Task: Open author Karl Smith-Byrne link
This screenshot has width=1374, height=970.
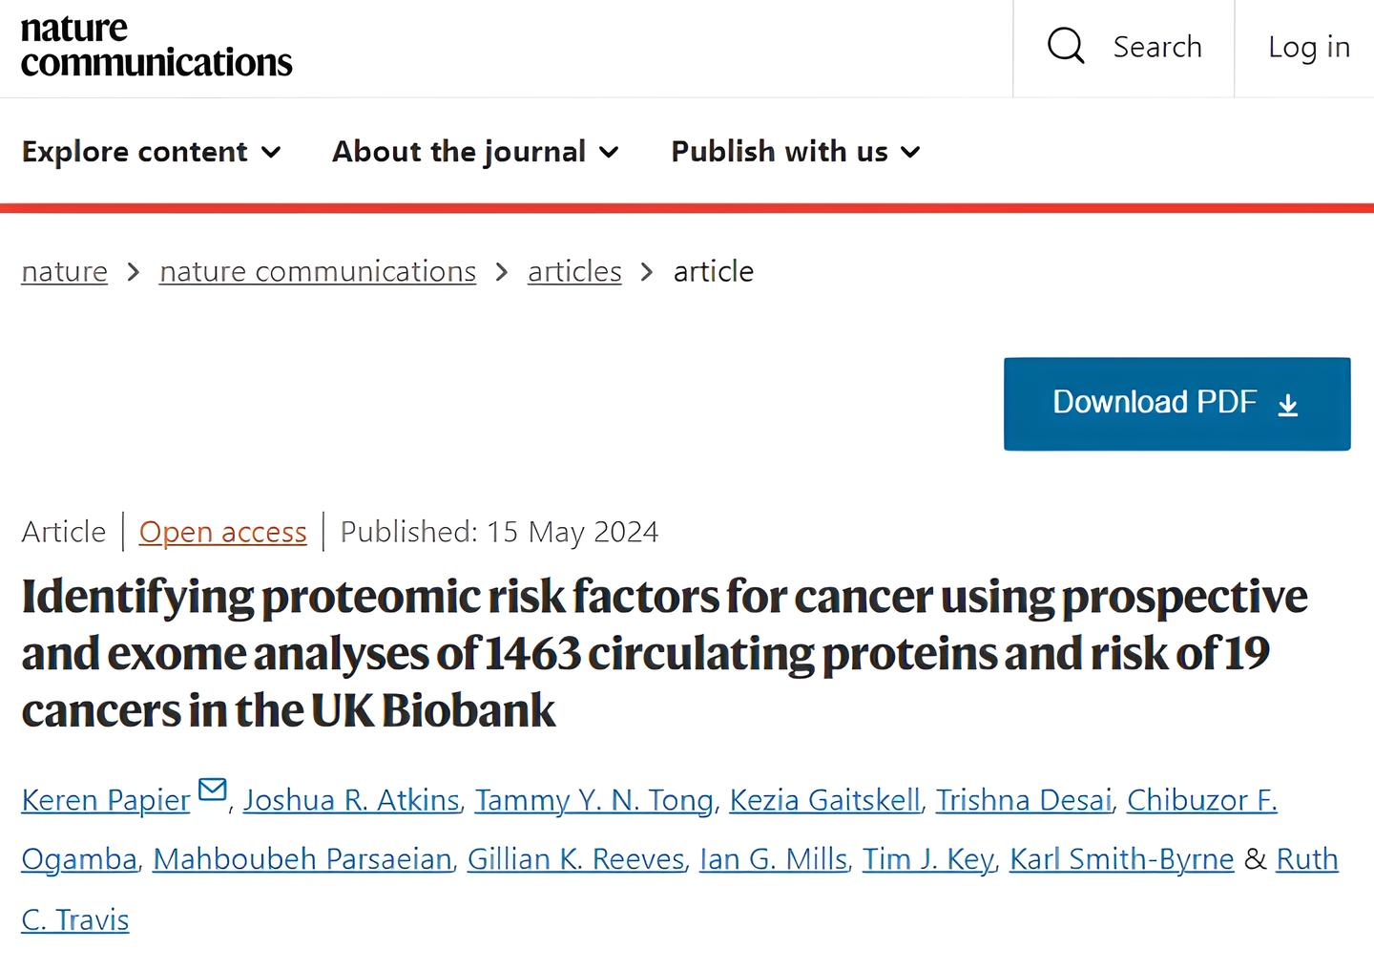Action: point(1122,859)
